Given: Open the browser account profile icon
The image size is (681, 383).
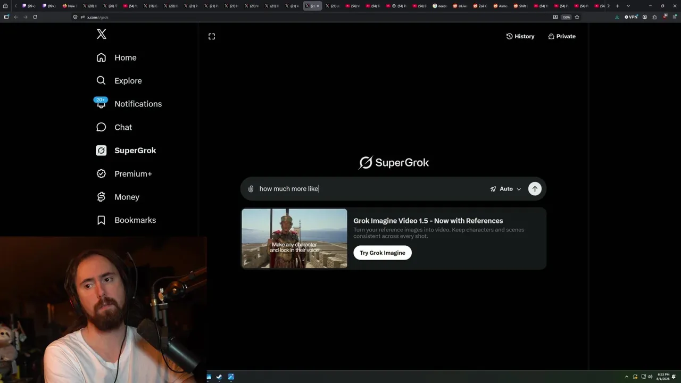Looking at the screenshot, I should (x=645, y=17).
